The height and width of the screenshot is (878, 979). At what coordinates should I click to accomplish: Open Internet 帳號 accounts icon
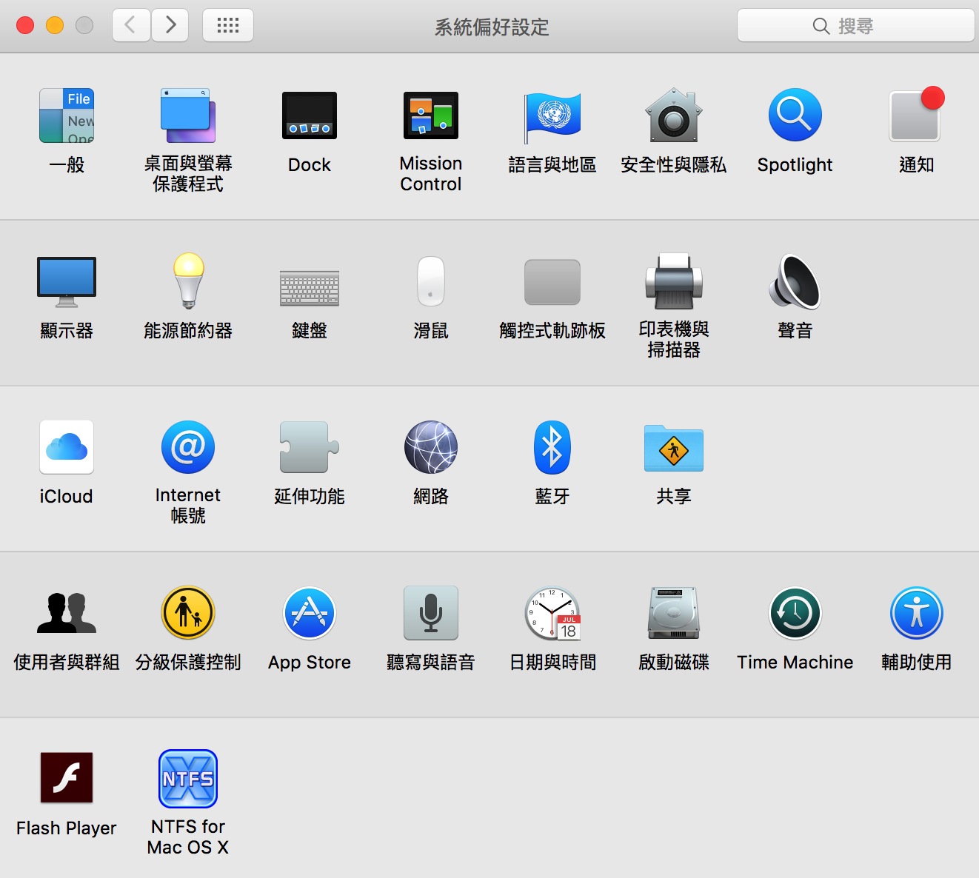[x=188, y=447]
